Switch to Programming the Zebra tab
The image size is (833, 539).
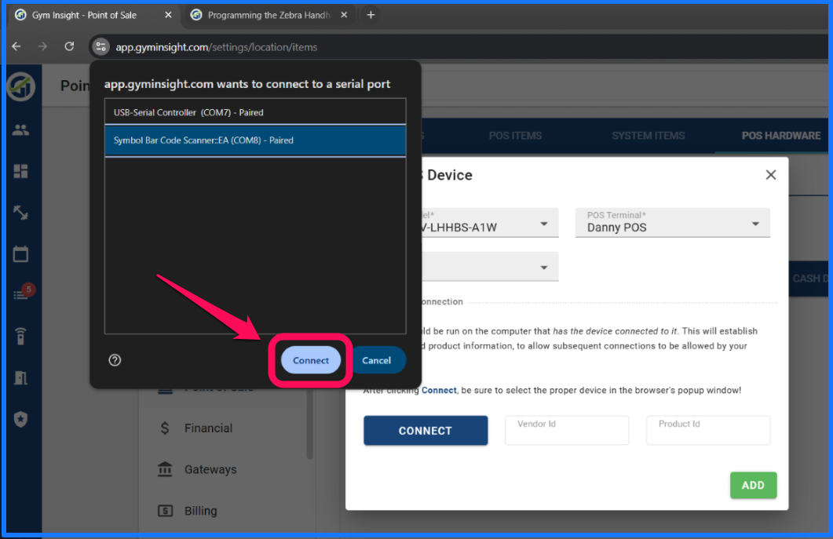(269, 15)
